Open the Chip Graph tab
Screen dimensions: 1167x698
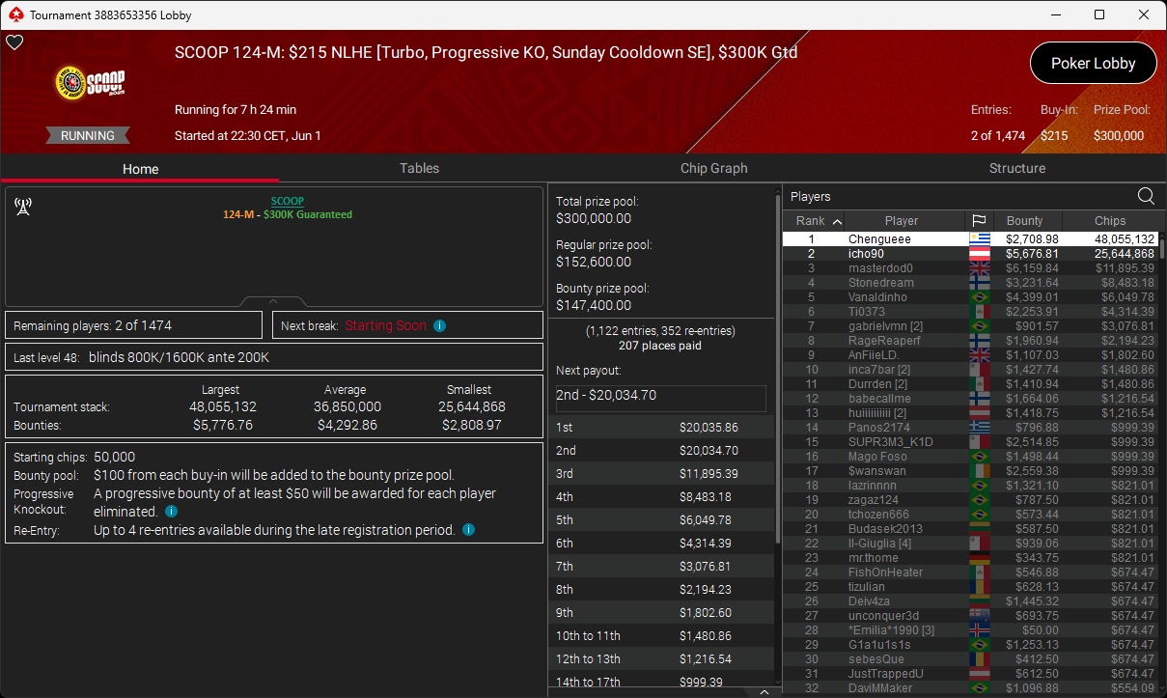(713, 168)
